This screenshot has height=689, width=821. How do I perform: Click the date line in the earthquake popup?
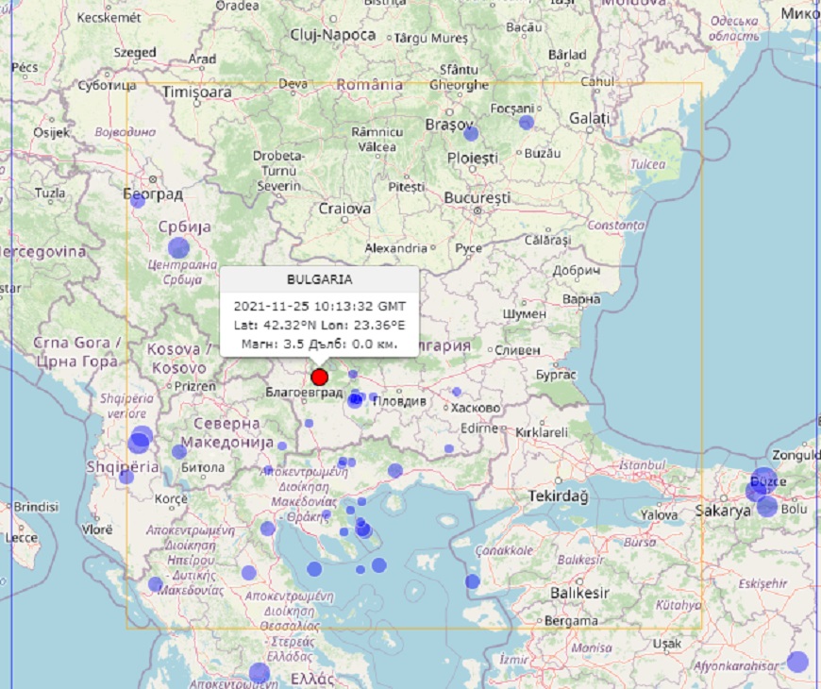tap(319, 306)
